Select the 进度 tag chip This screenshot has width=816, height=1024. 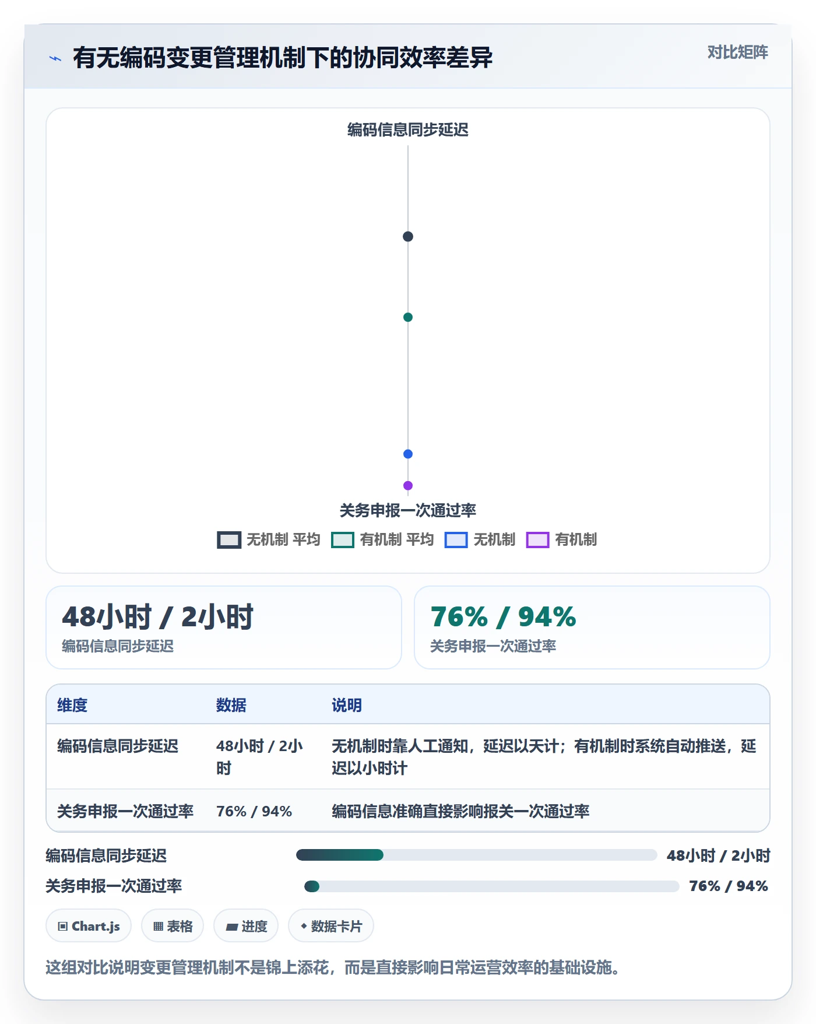click(x=246, y=925)
